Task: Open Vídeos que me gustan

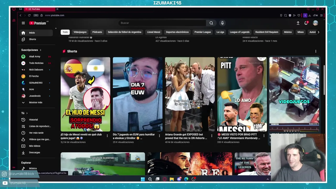Action: tap(36, 139)
